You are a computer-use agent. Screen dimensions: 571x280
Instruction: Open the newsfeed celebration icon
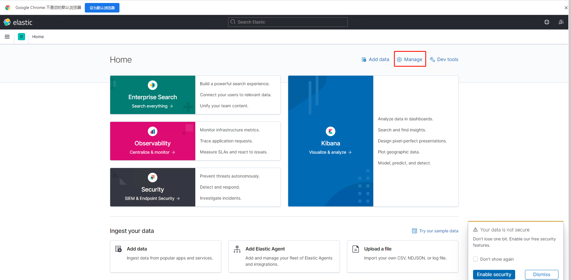561,22
